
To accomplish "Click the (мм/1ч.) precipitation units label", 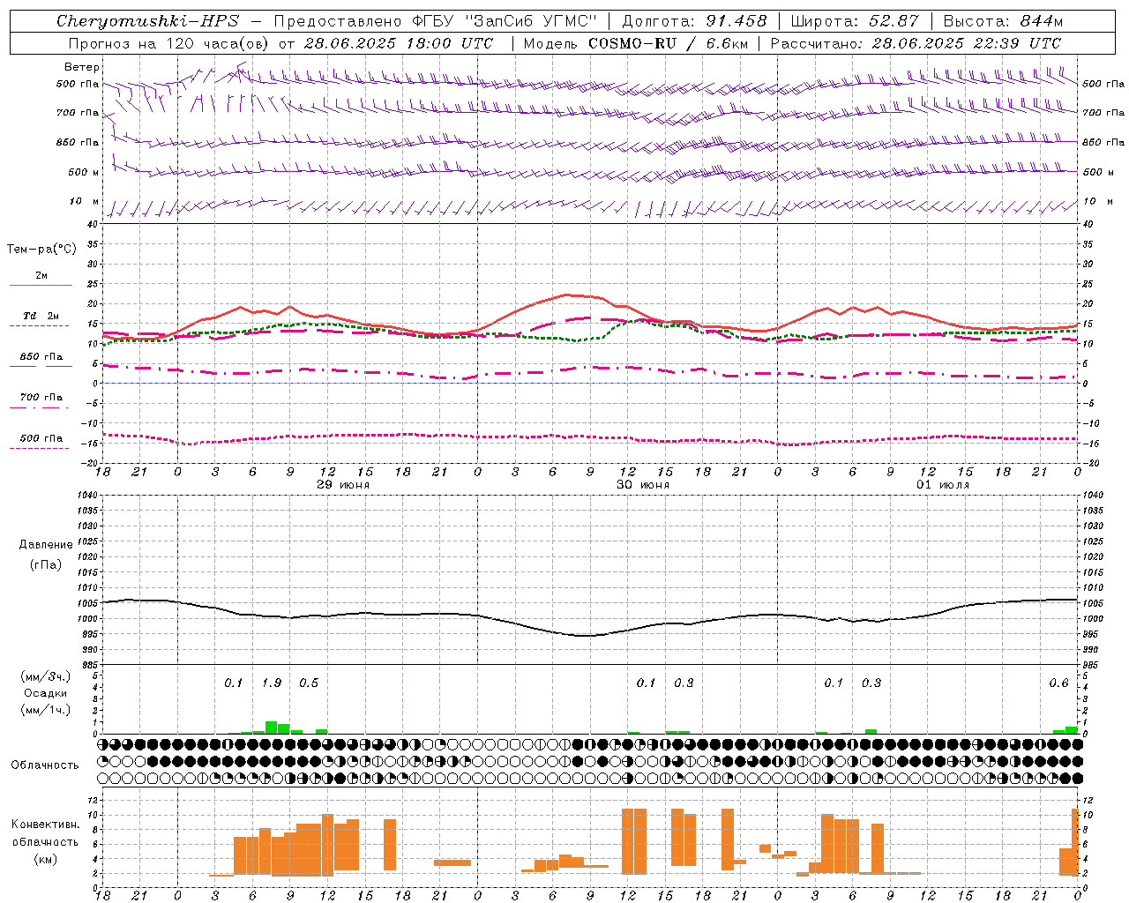I will pyautogui.click(x=46, y=710).
